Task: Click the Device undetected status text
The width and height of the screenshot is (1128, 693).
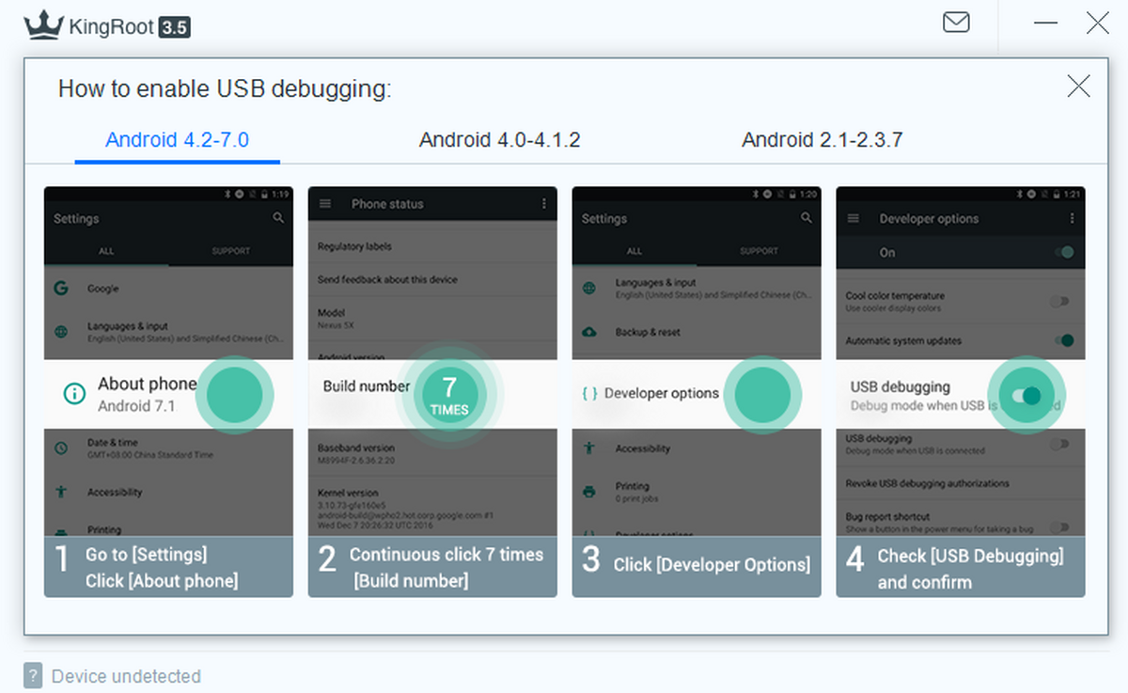Action: [x=126, y=676]
